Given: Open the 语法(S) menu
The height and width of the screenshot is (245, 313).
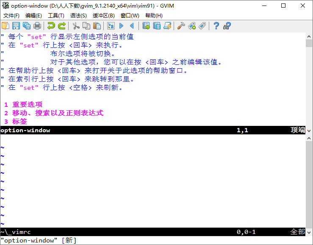Looking at the screenshot, I should tap(78, 16).
